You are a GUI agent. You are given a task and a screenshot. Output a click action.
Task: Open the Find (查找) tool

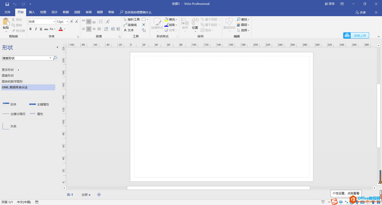(x=242, y=19)
